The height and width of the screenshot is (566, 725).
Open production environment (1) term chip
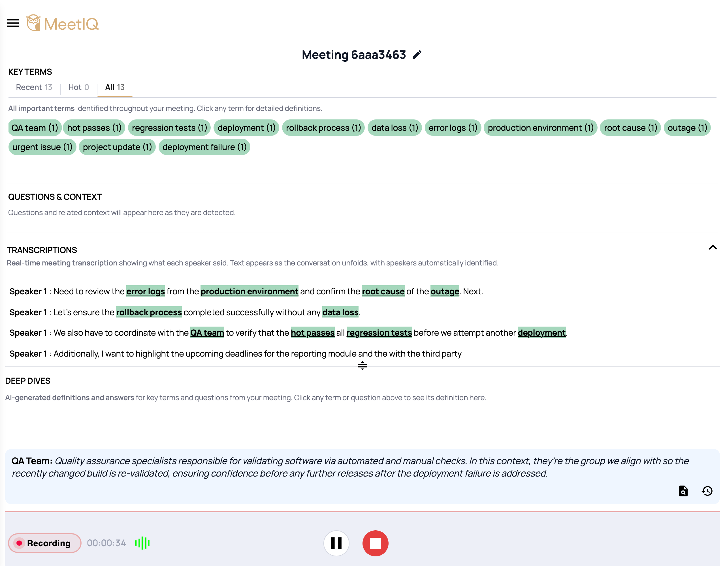click(x=540, y=128)
